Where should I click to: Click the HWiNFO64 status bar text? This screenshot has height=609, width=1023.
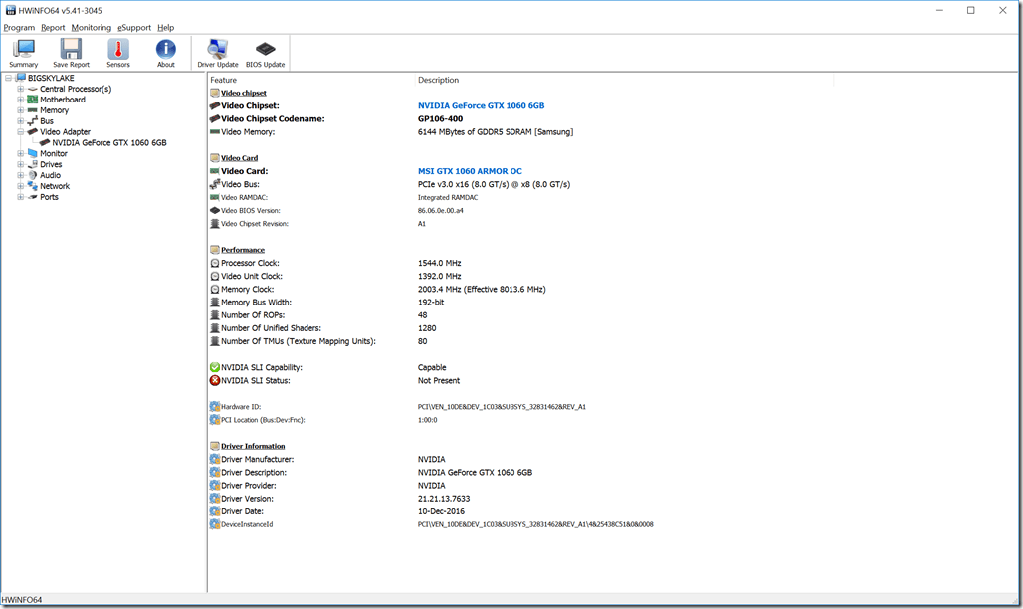22,600
